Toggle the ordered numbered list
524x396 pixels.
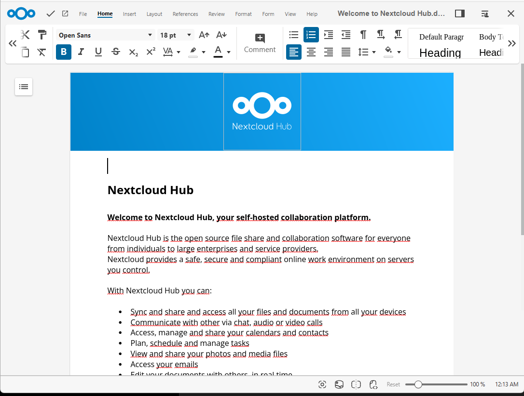311,35
